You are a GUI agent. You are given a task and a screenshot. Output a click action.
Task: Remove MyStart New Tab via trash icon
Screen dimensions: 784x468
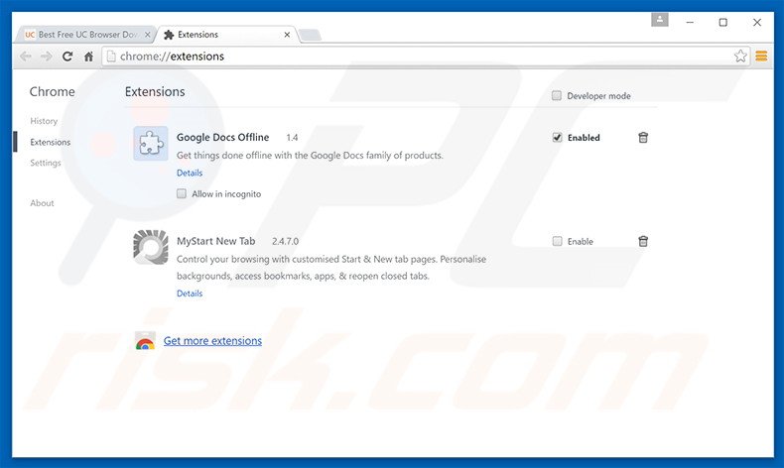643,241
